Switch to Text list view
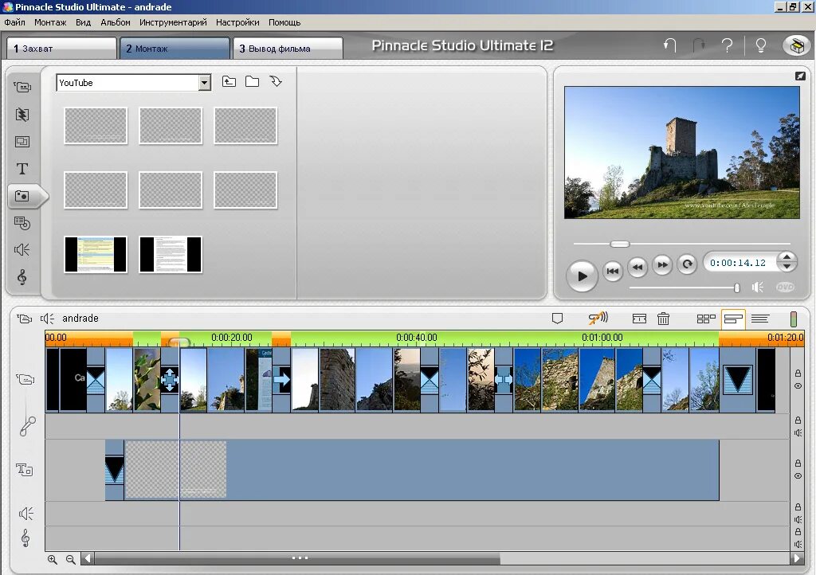816x575 pixels. [760, 319]
